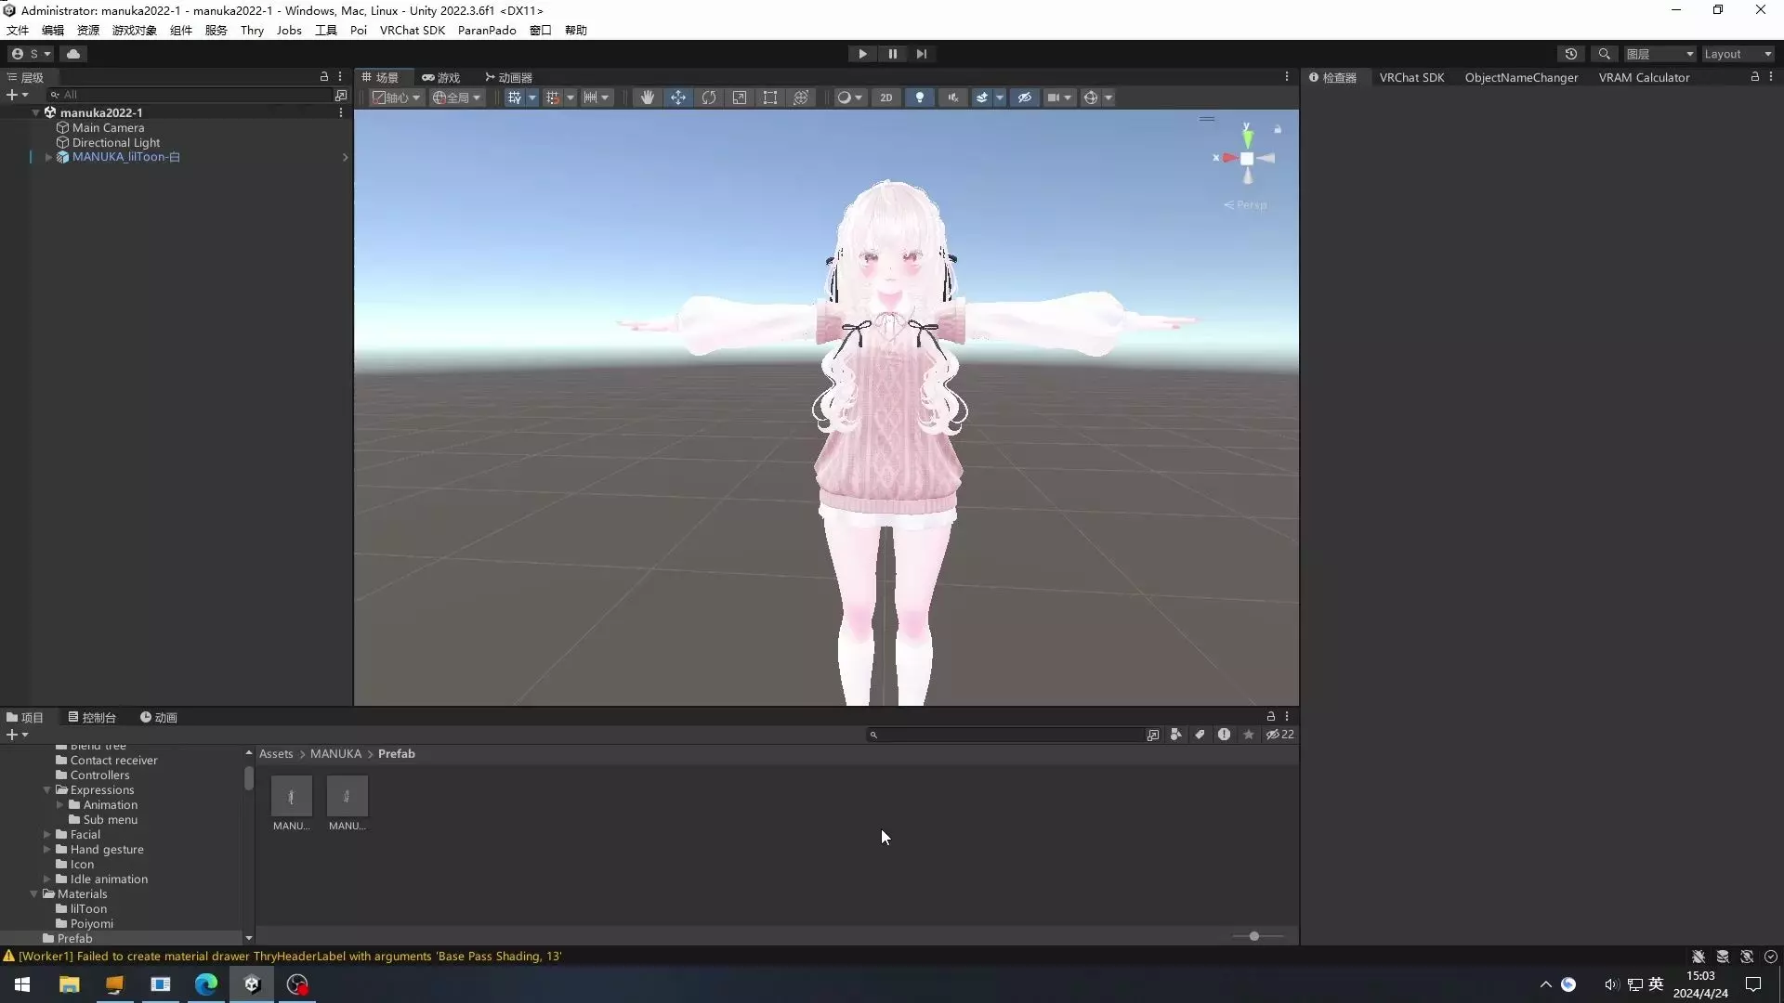Click the cloud services icon

(x=73, y=54)
